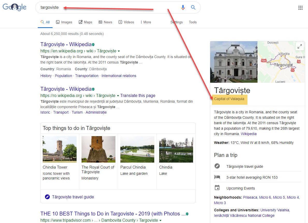Viewport: 308px width, 223px height.
Task: Click the Upcoming Events calendar icon
Action: 217,188
